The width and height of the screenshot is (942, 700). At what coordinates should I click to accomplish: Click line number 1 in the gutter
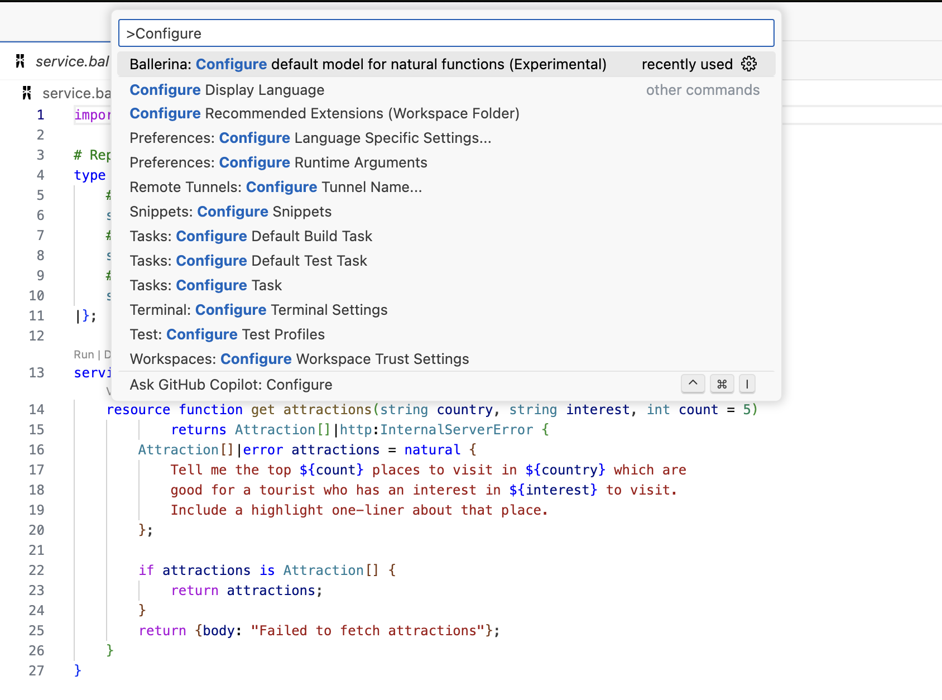pos(40,115)
